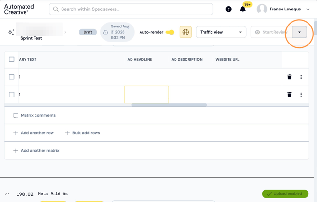Toggle the Auto-render switch
The width and height of the screenshot is (317, 202).
click(170, 32)
